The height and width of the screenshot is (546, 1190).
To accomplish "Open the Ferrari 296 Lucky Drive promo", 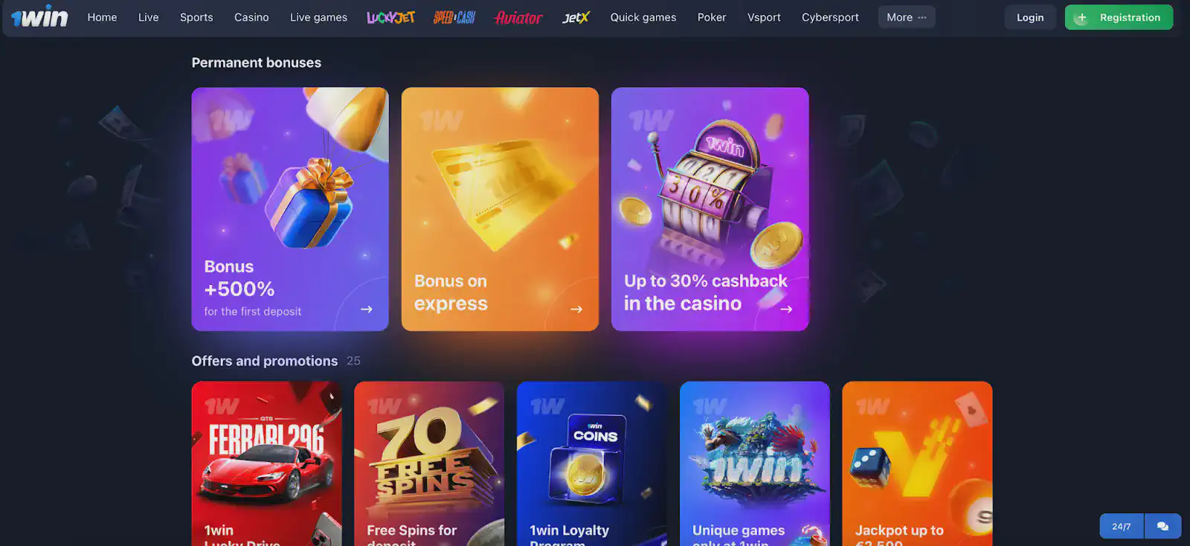I will (x=266, y=463).
